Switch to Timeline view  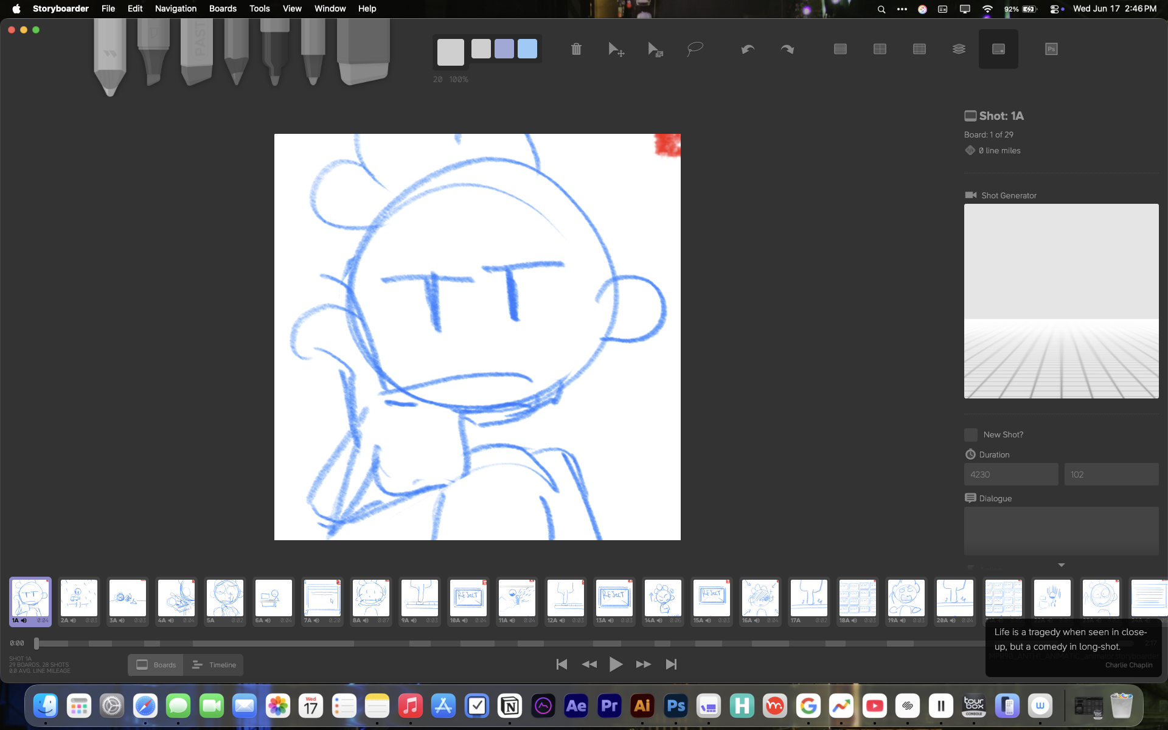pyautogui.click(x=214, y=665)
